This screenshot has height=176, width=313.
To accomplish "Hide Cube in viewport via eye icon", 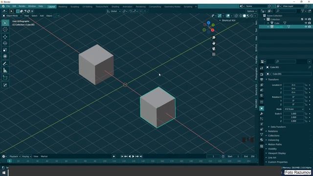I will [306, 23].
